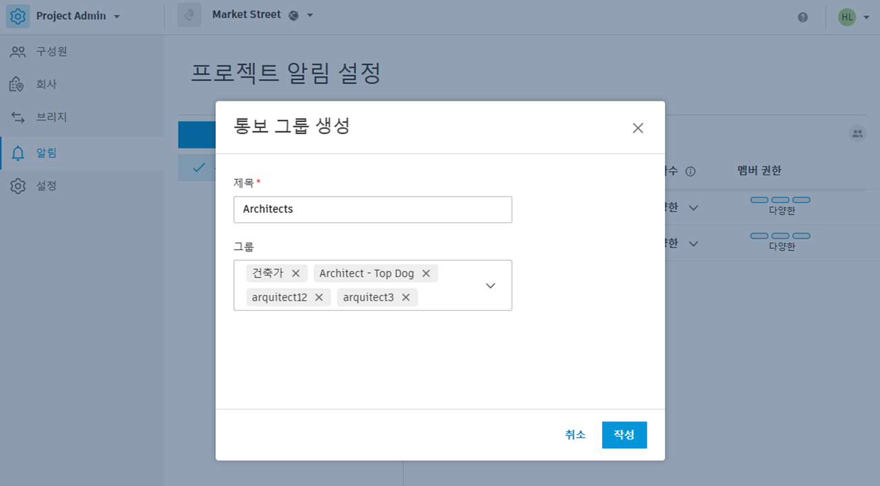880x486 pixels.
Task: Open the 설정 gear icon in sidebar
Action: [19, 185]
